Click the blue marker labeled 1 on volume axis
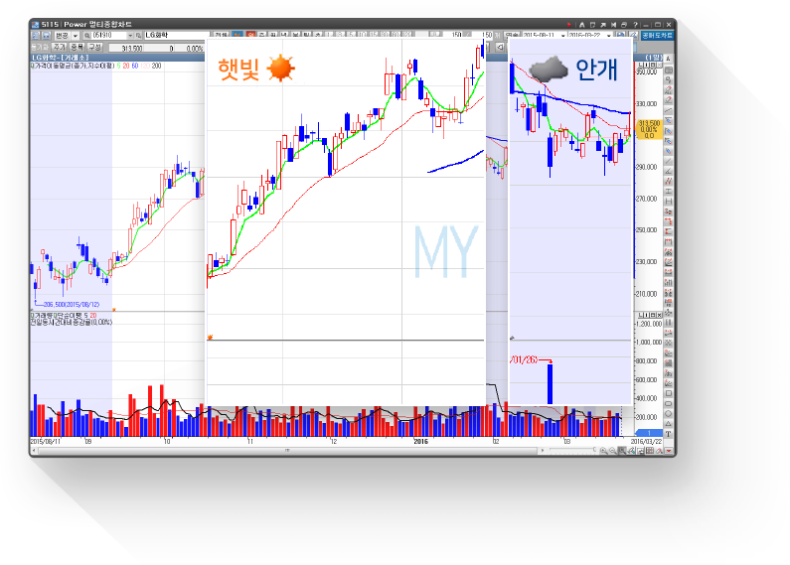 coord(649,433)
